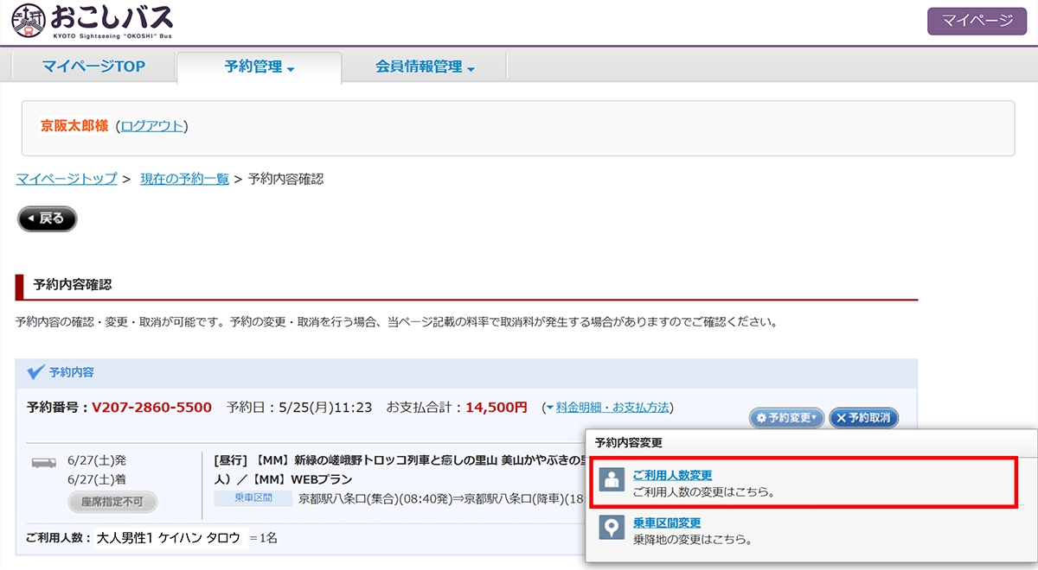Open the マイページTOP tab
This screenshot has width=1038, height=570.
click(93, 67)
